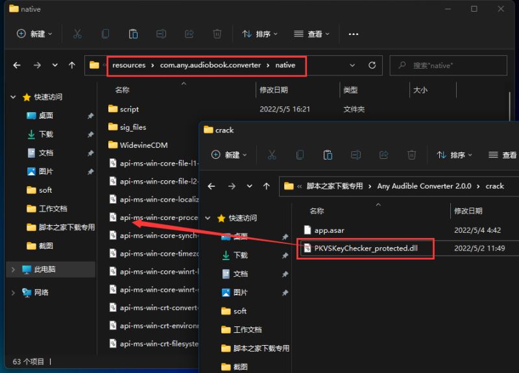Click the Share icon in native window toolbar

189,34
